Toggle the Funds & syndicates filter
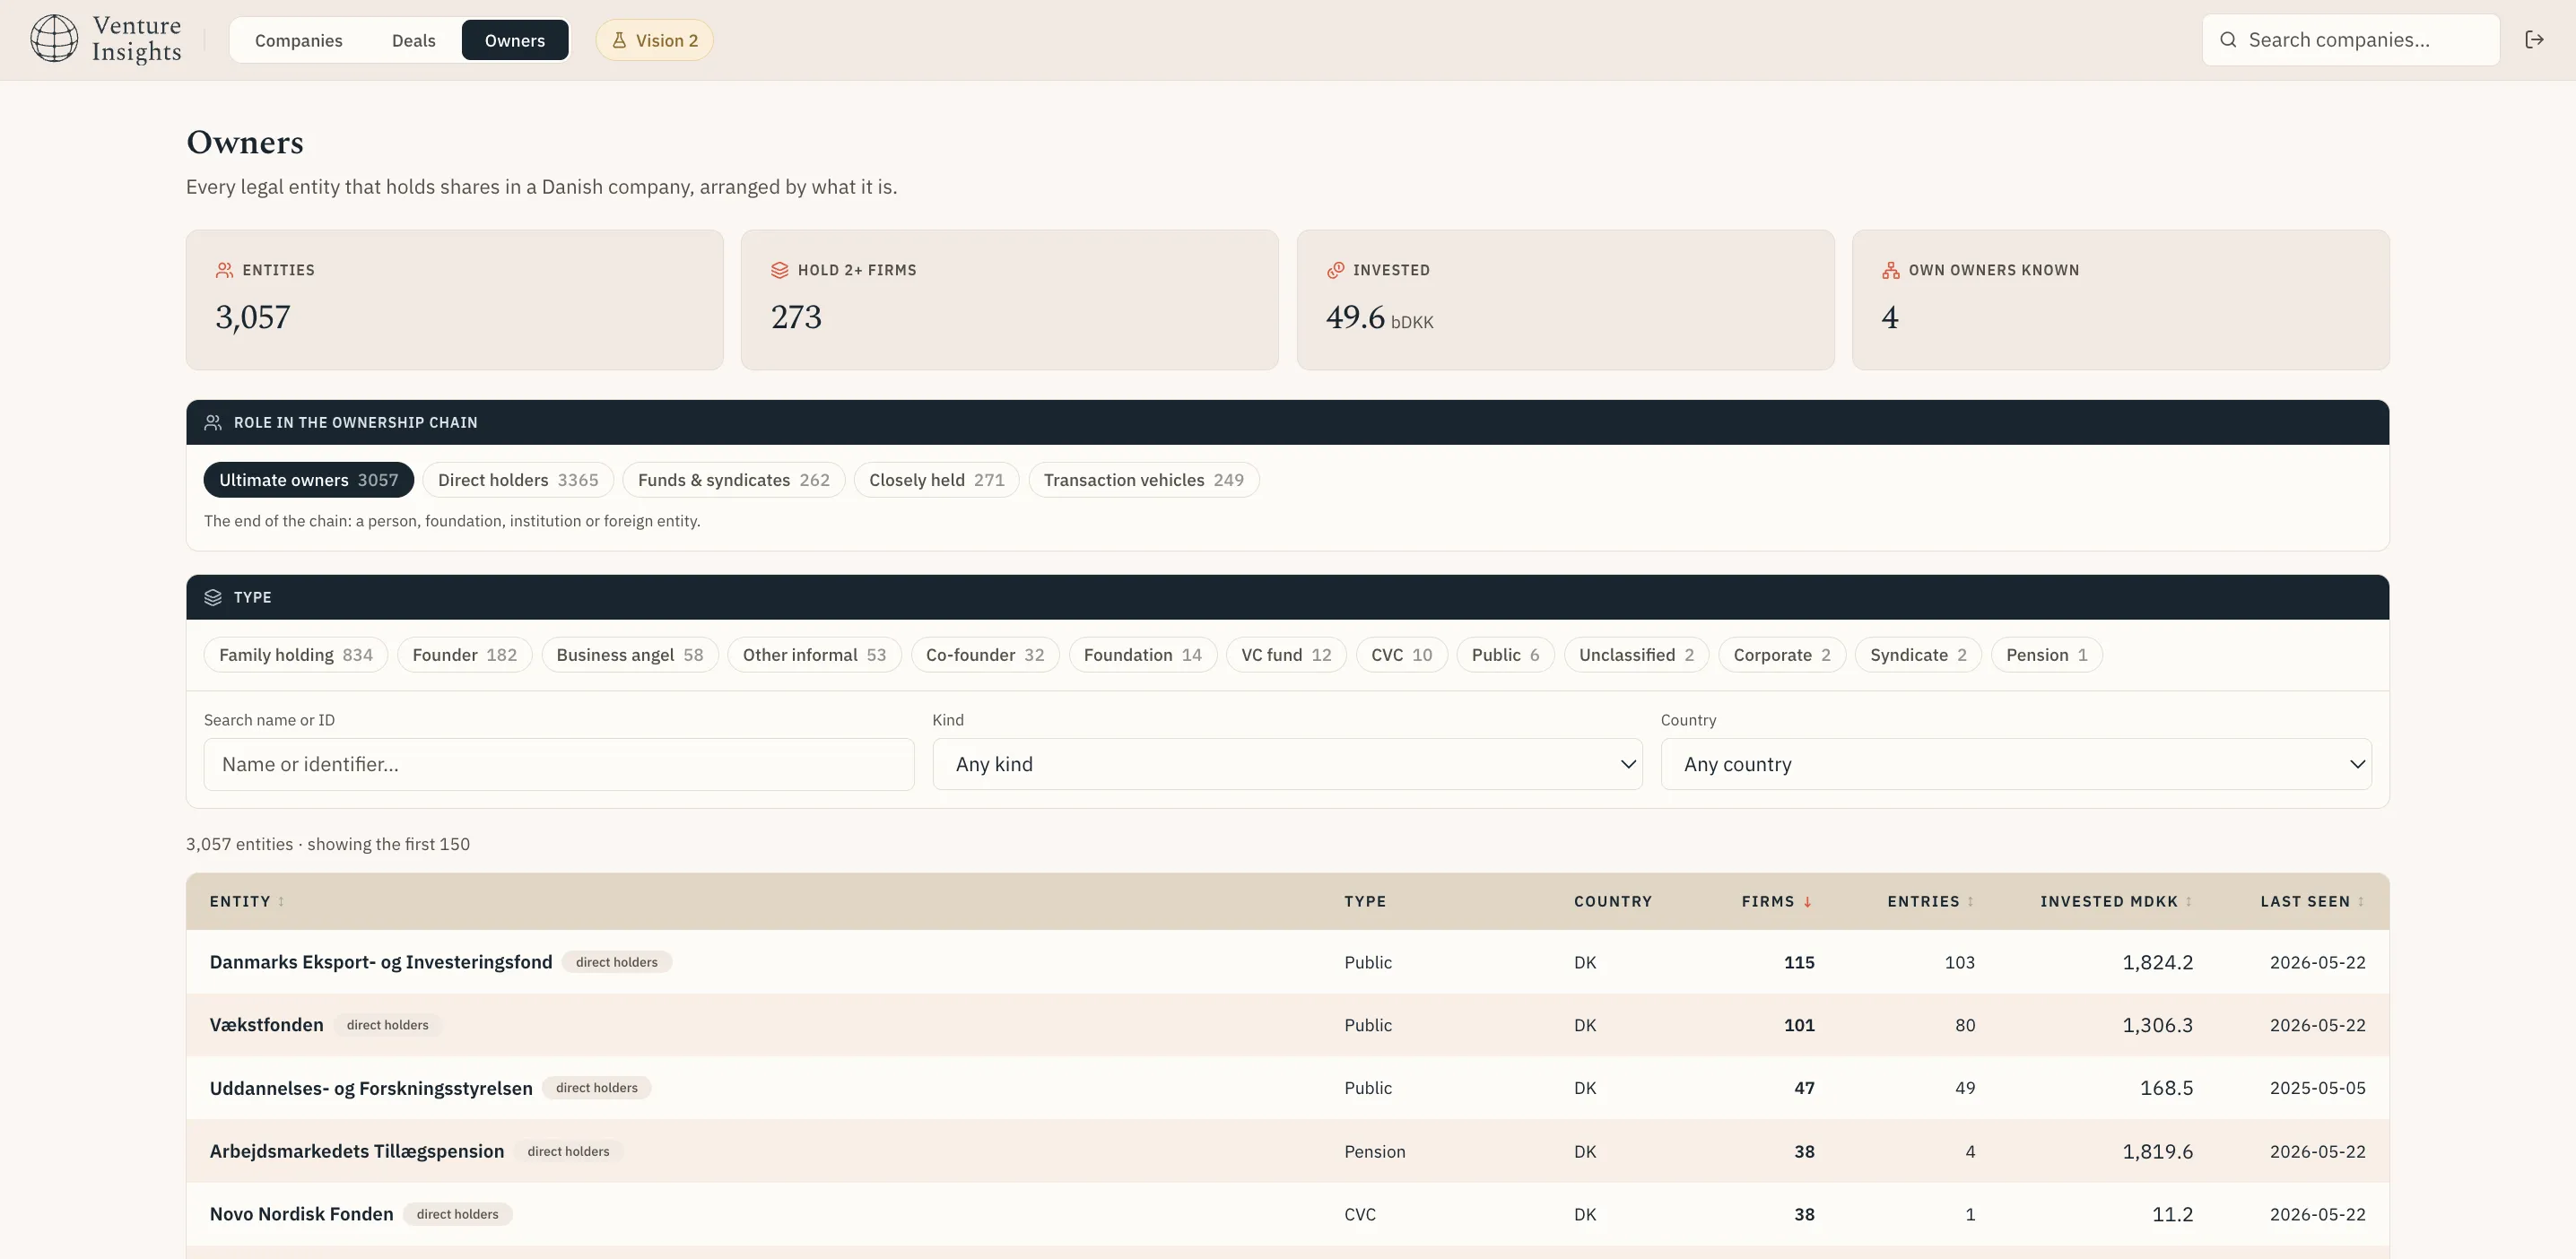This screenshot has height=1259, width=2576. pos(734,480)
